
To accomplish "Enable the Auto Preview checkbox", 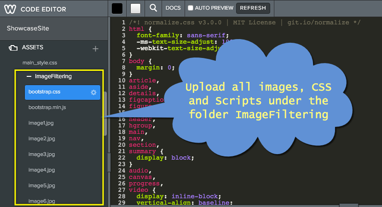I will tap(191, 8).
